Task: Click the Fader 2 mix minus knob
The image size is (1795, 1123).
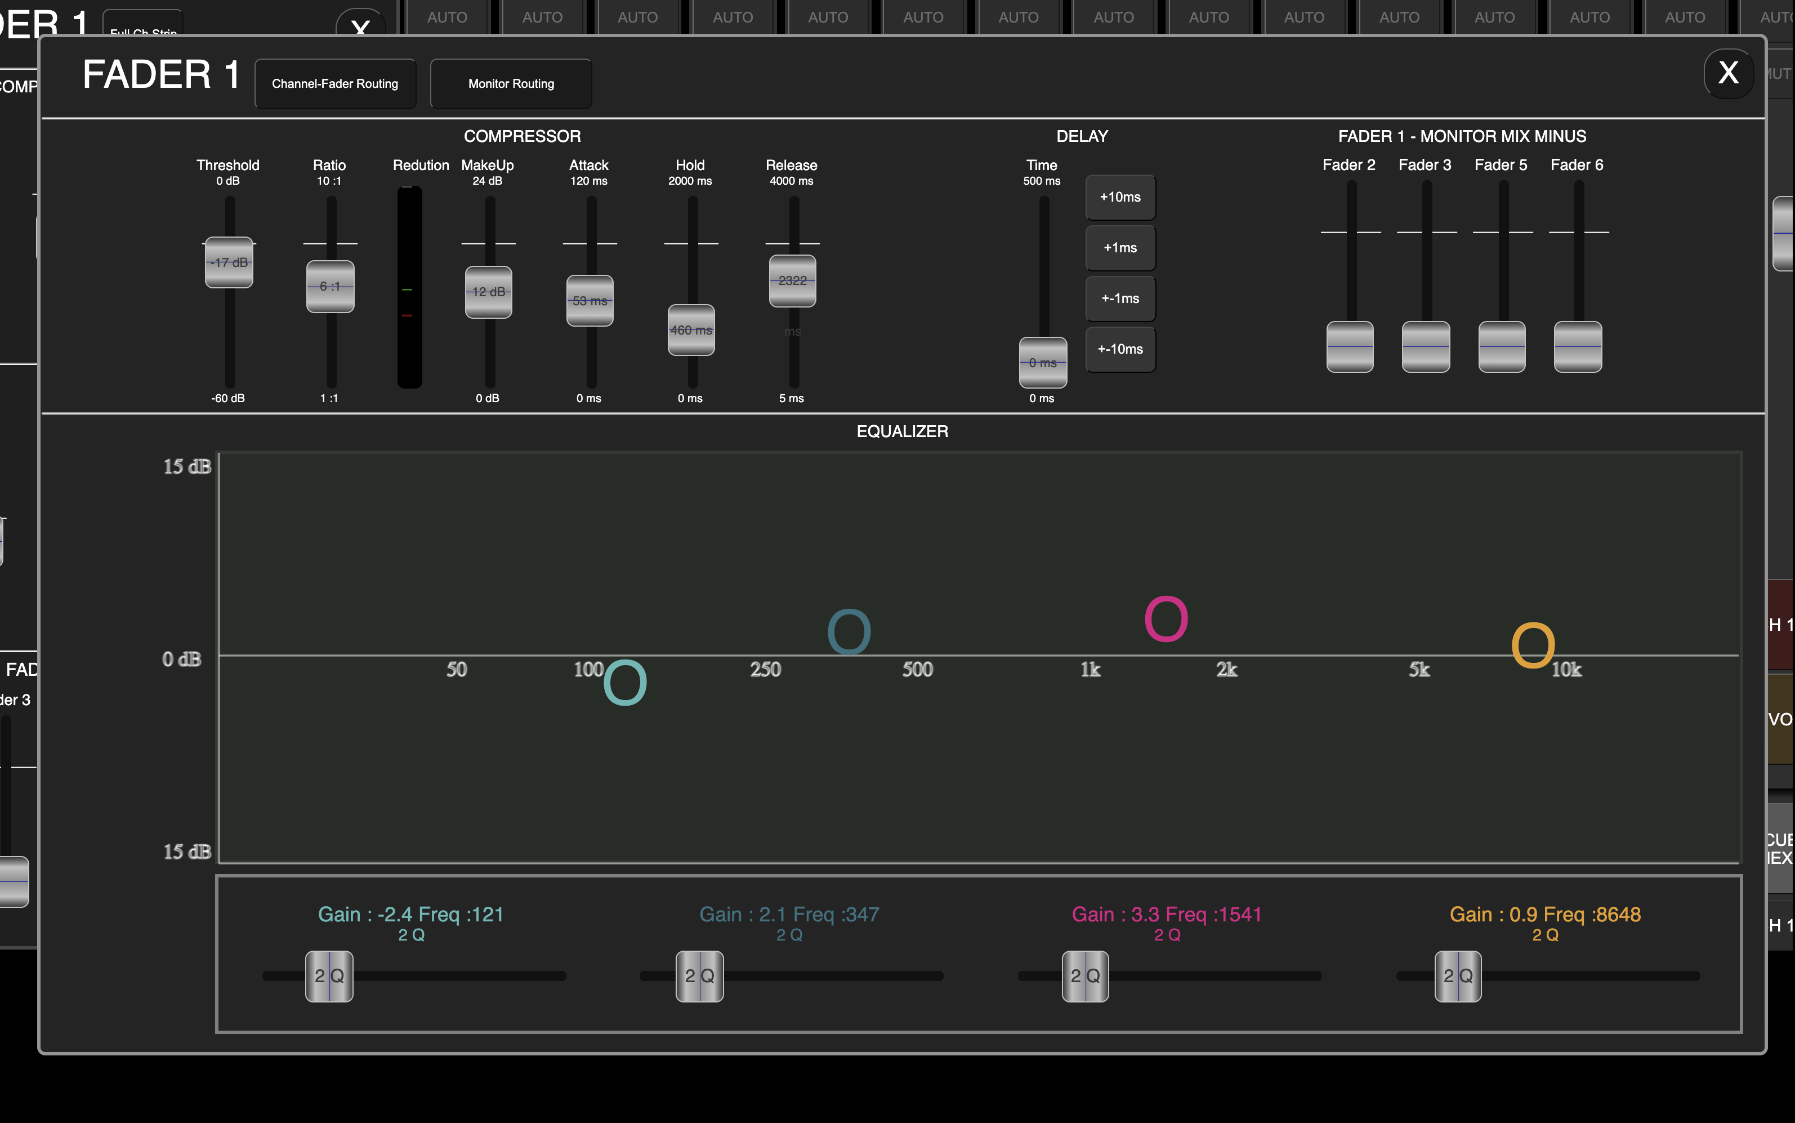Action: pos(1350,347)
